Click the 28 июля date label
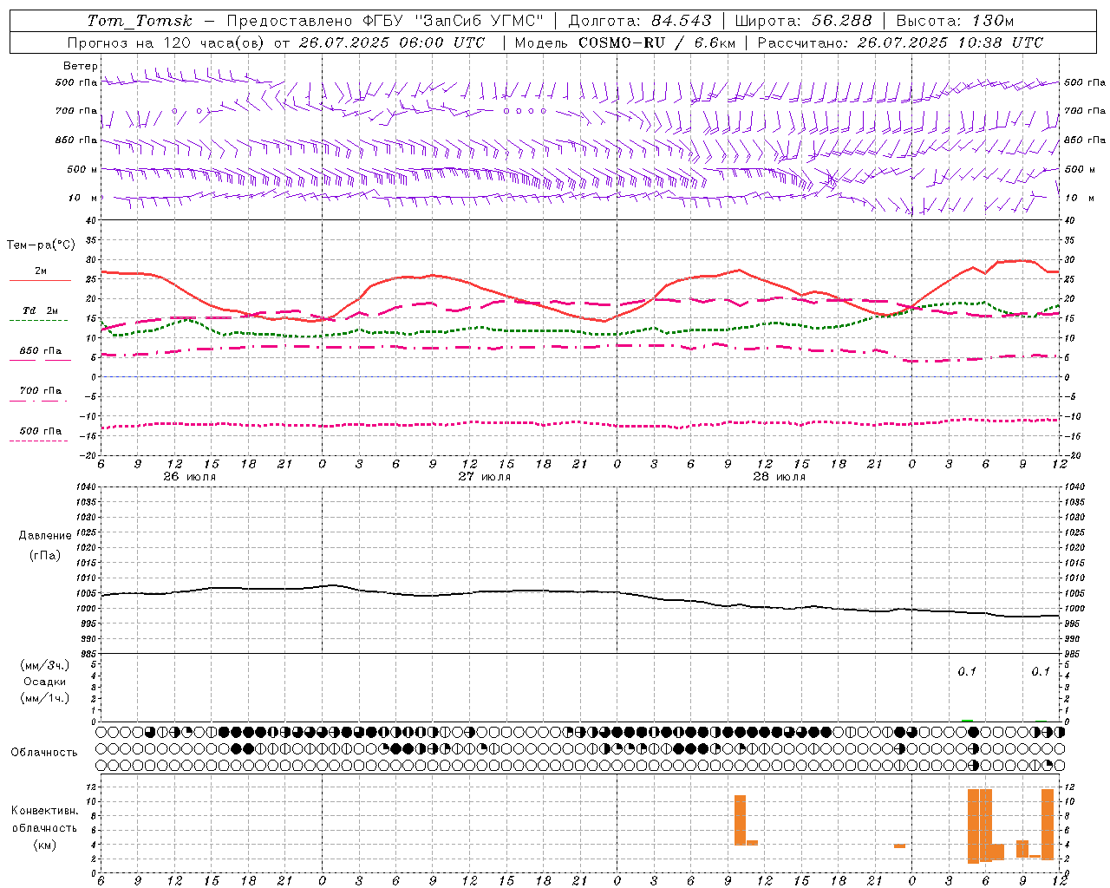 pos(780,477)
